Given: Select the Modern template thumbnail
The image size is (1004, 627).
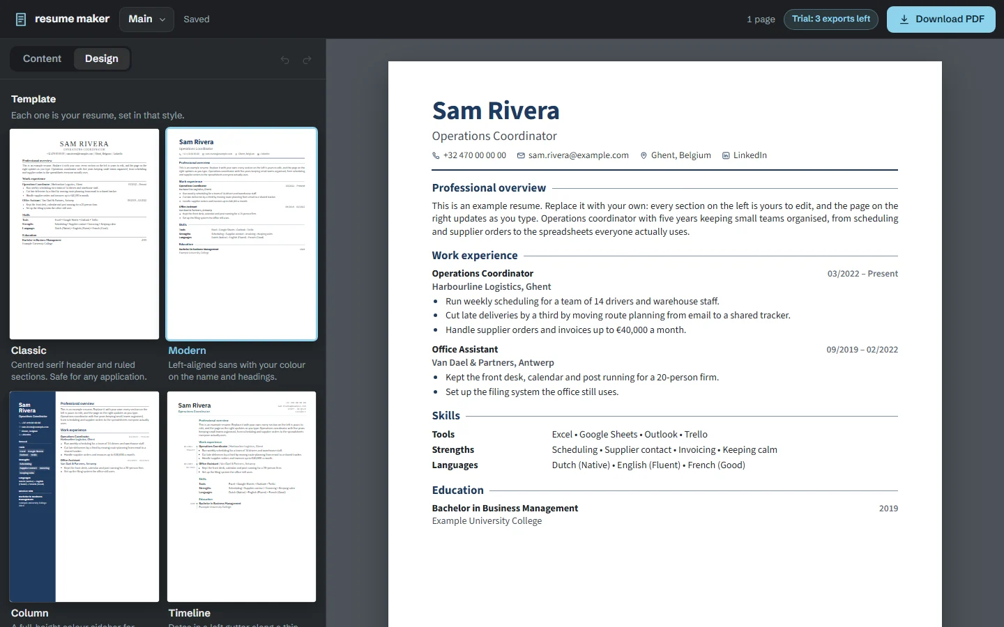Looking at the screenshot, I should click(x=242, y=234).
